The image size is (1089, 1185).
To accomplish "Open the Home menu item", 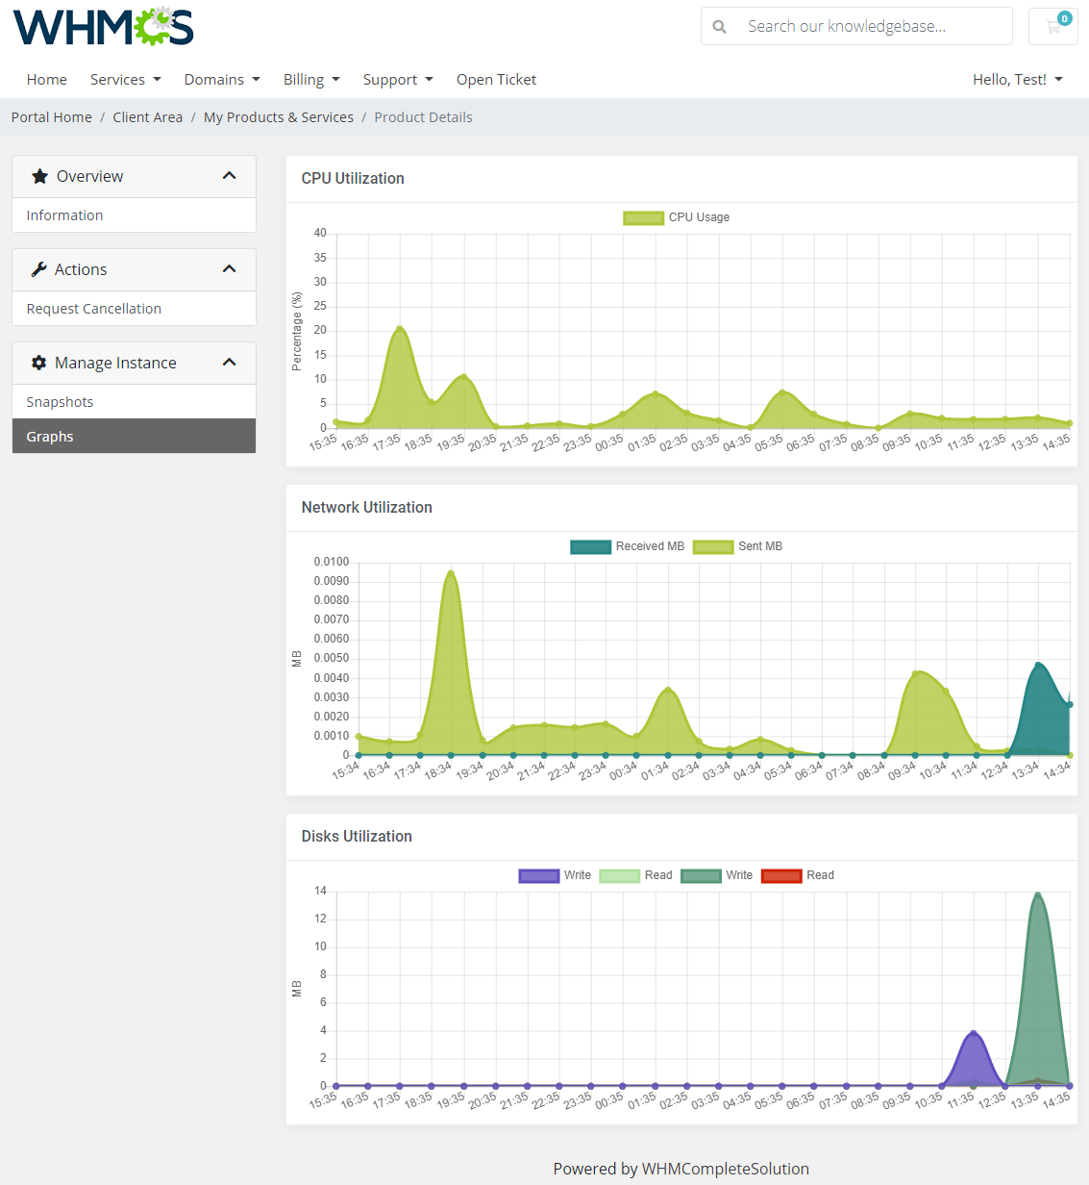I will (46, 79).
